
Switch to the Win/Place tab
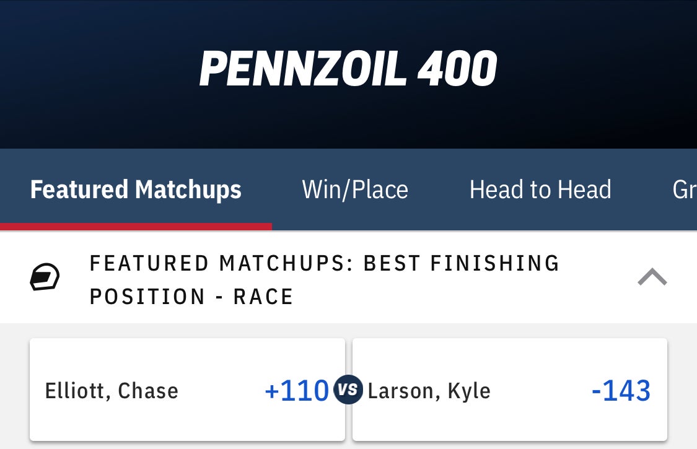[x=355, y=190]
